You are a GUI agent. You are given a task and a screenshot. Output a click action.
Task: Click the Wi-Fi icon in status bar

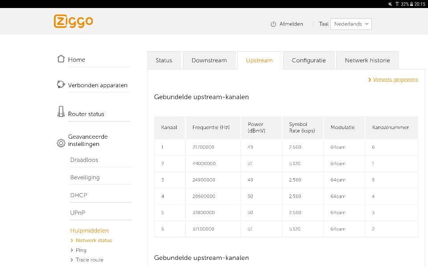397,4
